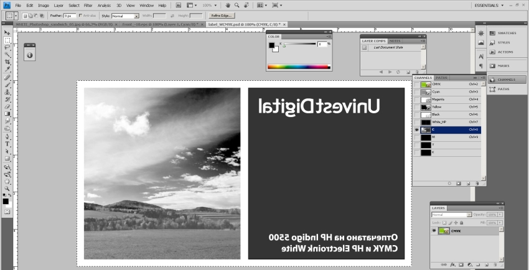
Task: Open the Channels panel flyout menu
Action: coord(483,78)
